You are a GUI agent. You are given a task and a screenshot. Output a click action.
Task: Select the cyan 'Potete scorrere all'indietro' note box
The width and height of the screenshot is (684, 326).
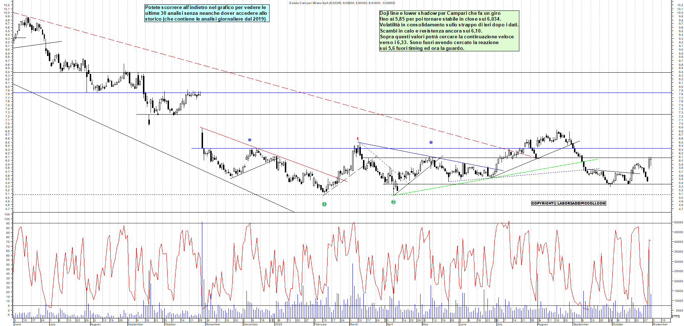[x=207, y=13]
